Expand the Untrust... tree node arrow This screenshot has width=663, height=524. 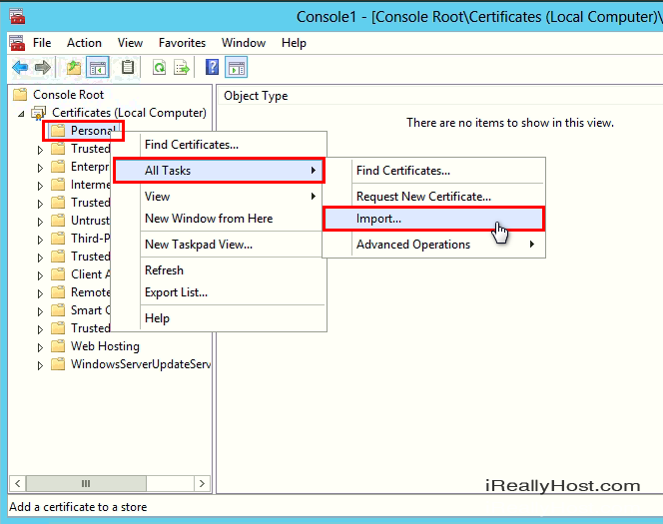pos(40,222)
